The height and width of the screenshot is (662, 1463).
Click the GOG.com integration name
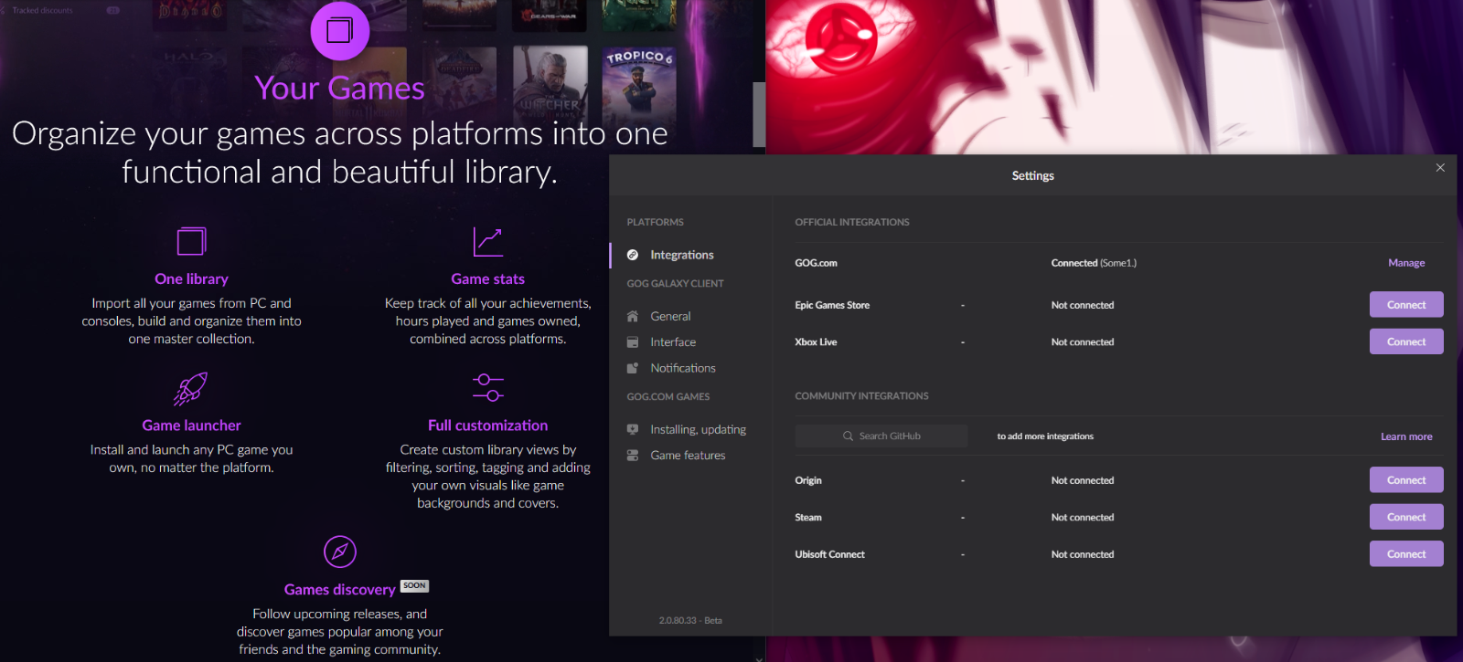(816, 263)
